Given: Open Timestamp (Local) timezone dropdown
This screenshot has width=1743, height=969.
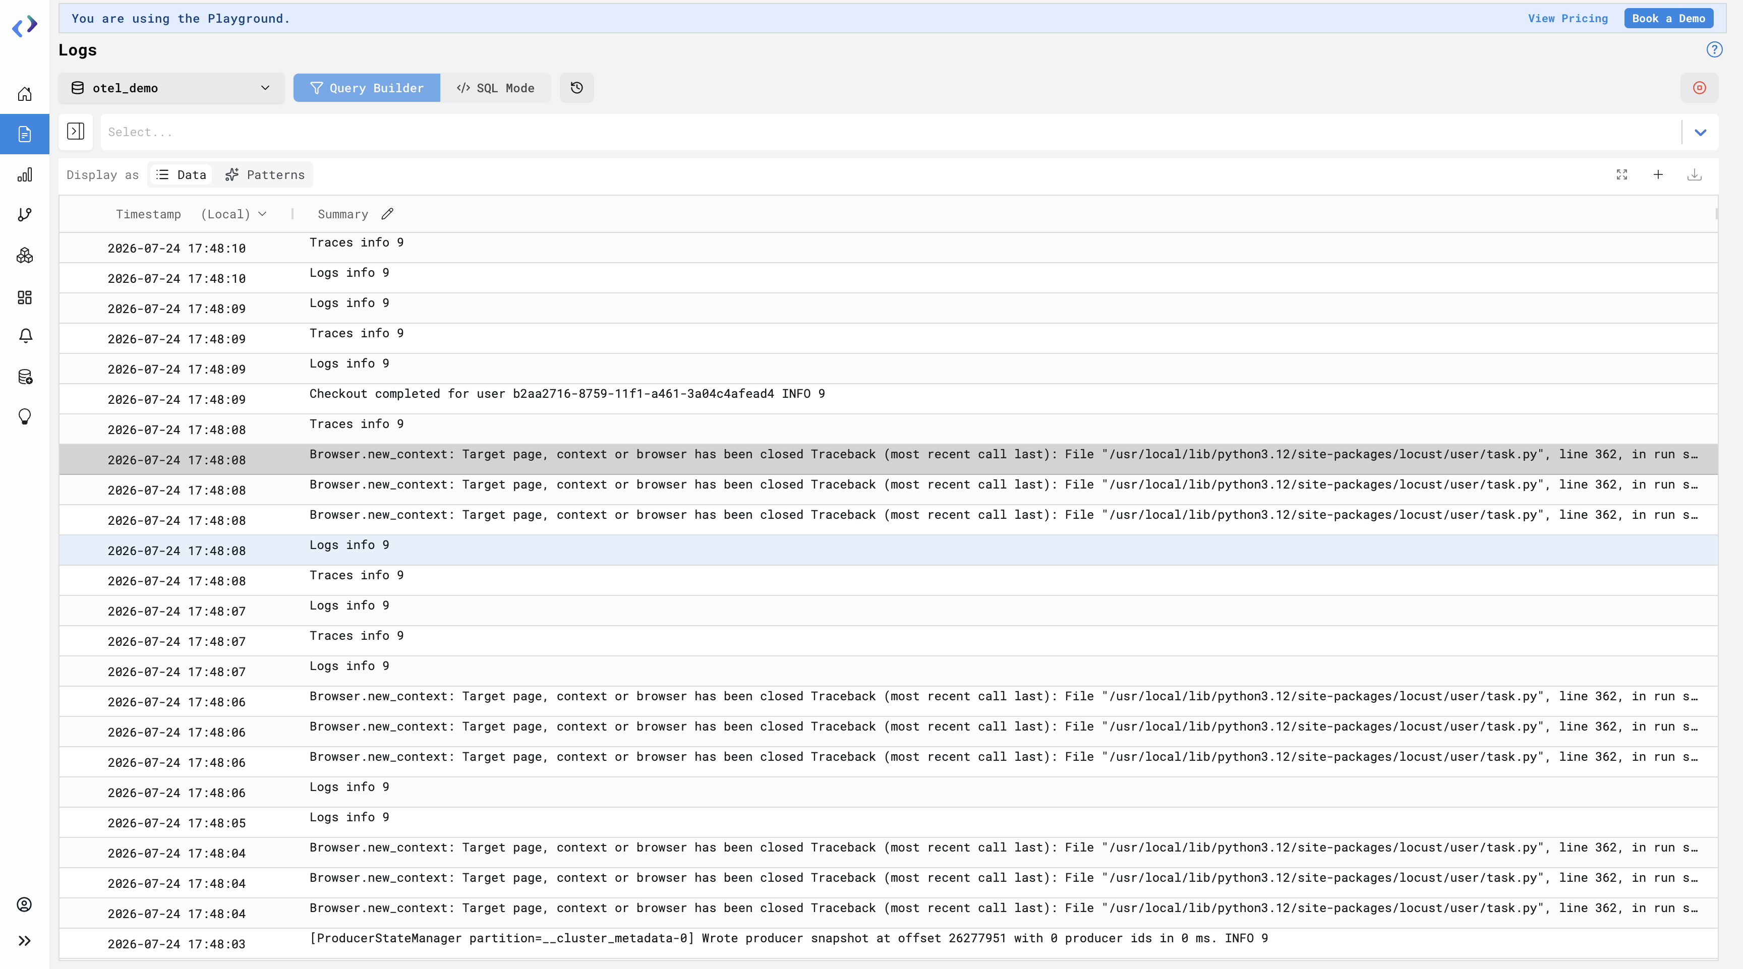Looking at the screenshot, I should click(x=234, y=214).
